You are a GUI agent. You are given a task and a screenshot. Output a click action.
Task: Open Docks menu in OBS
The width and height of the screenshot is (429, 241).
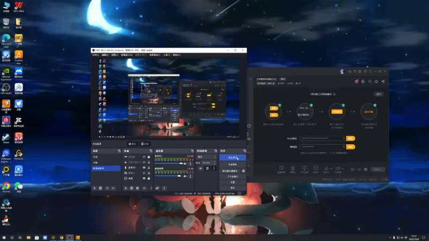tap(127, 55)
